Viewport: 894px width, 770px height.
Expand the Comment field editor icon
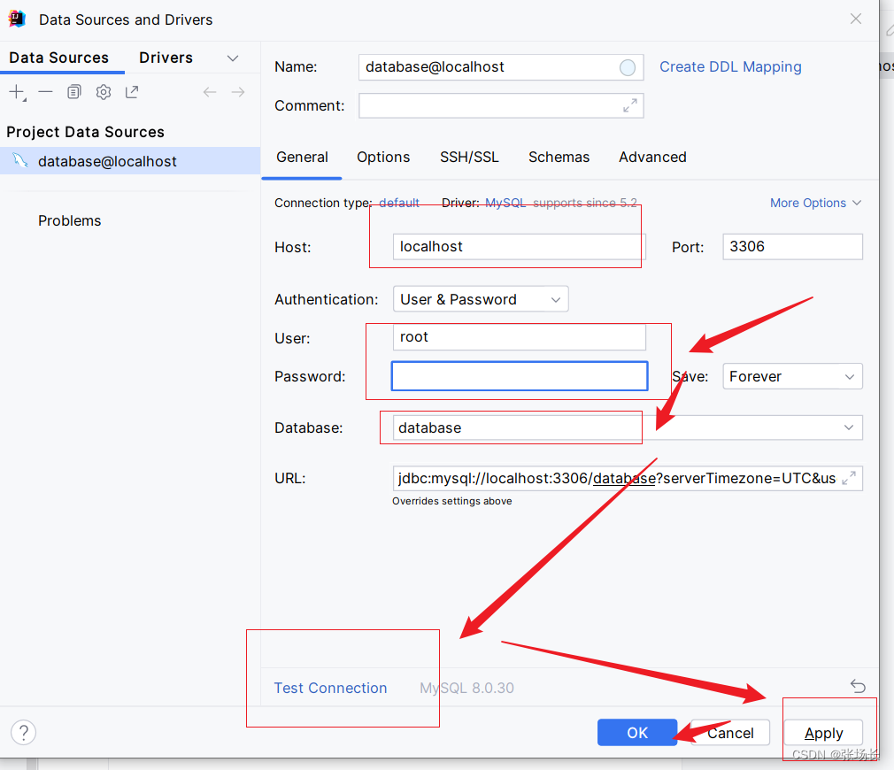[630, 105]
